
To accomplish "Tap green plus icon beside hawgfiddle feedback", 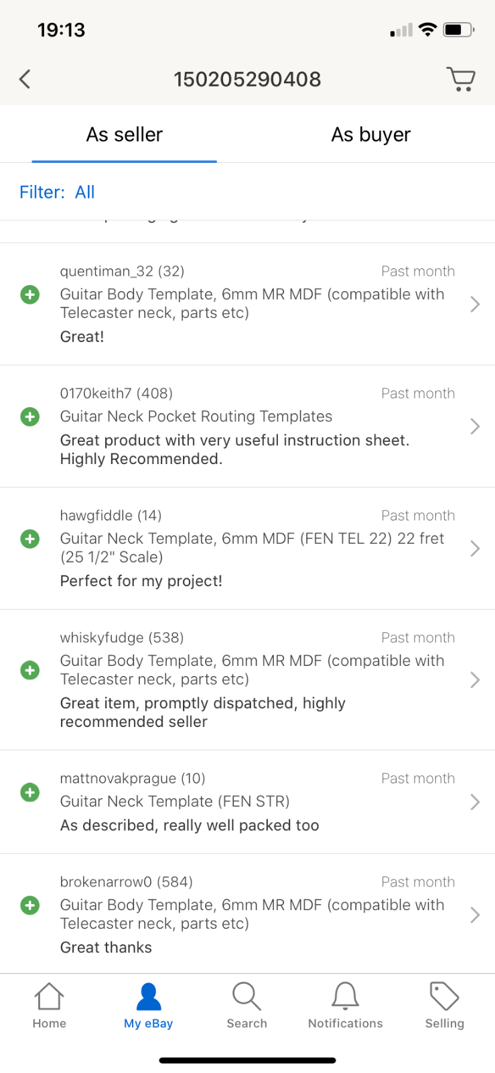I will (30, 539).
